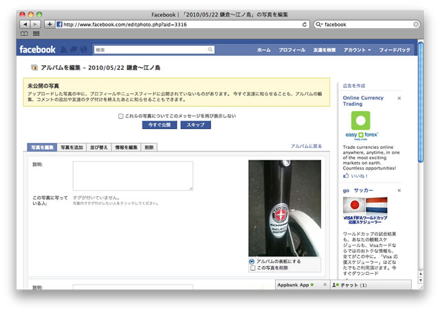Viewport: 440px width, 312px height.
Task: Close the go サッカー ad
Action: pos(399,191)
